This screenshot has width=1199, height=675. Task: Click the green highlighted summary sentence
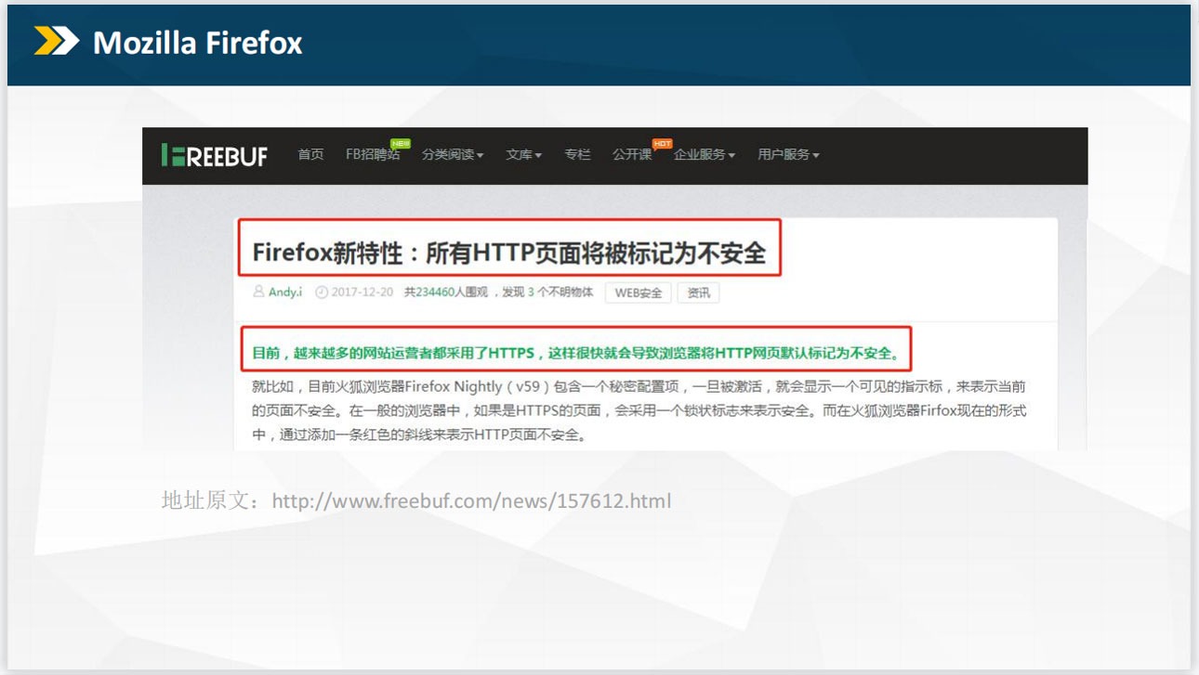point(575,353)
